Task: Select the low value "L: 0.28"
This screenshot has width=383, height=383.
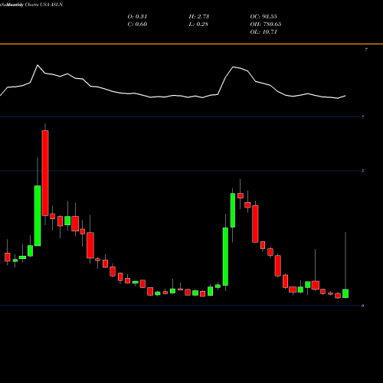Action: [198, 25]
